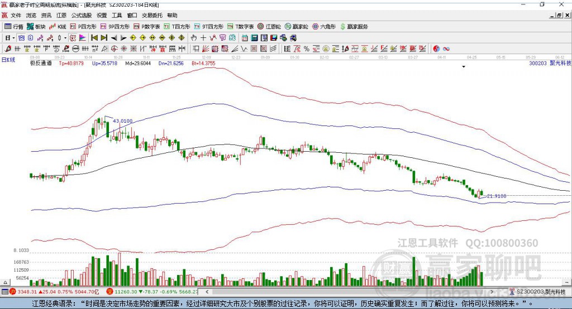Open the calculator icon

pyautogui.click(x=254, y=38)
